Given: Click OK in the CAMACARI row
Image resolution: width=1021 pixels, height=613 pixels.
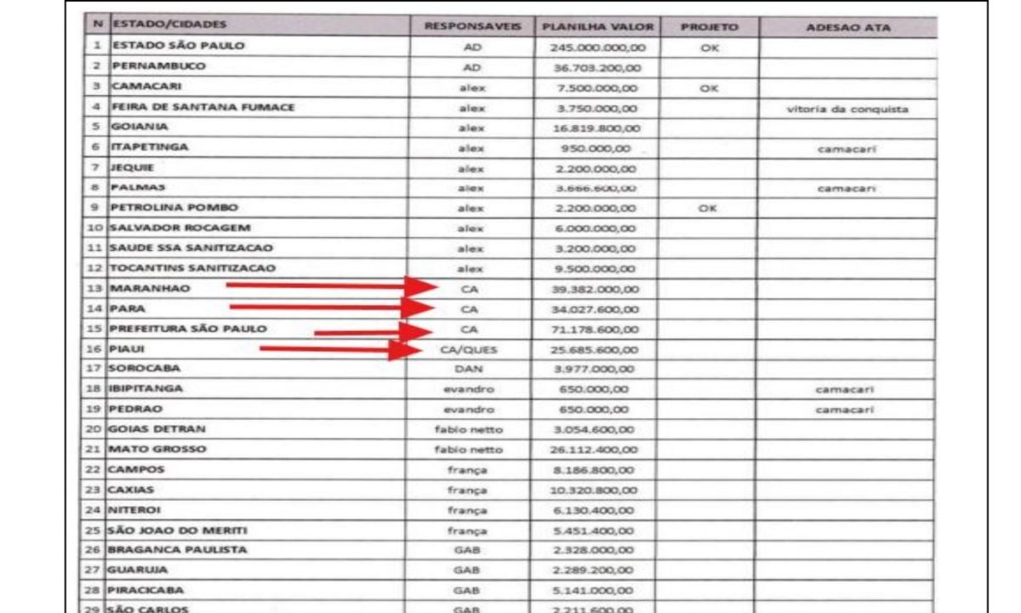Looking at the screenshot, I should (710, 88).
